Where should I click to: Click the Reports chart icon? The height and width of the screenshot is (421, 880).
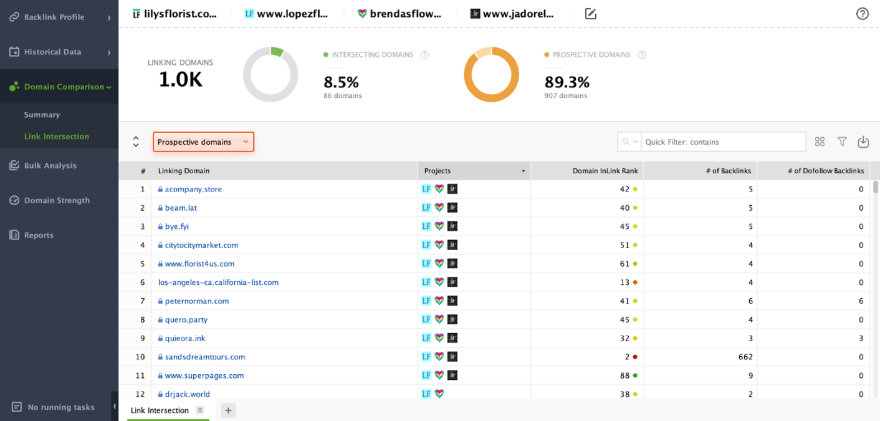(x=14, y=235)
